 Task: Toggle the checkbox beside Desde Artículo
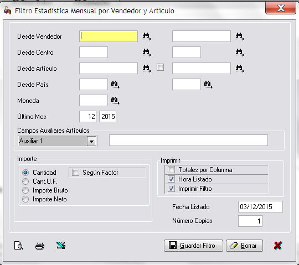(160, 67)
